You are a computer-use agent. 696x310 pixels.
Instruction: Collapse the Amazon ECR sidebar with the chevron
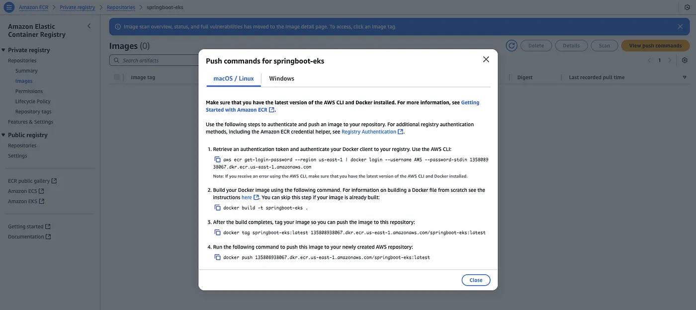click(x=89, y=26)
